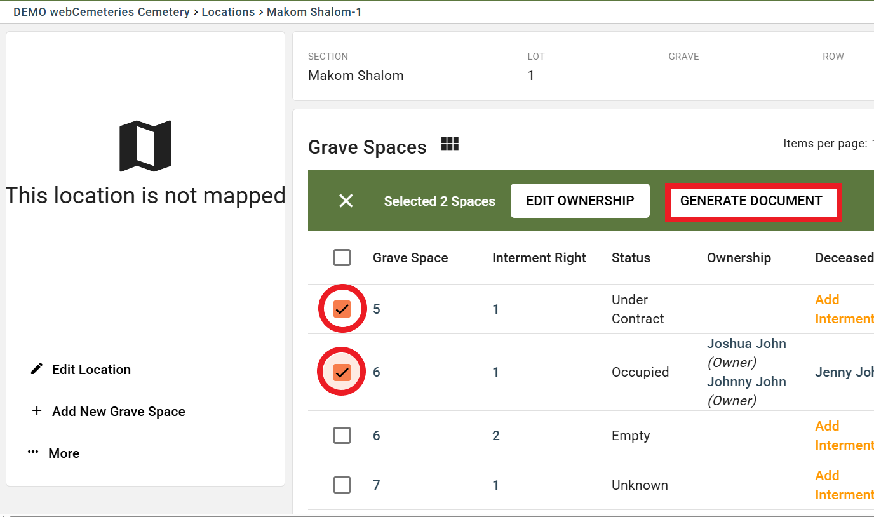The height and width of the screenshot is (517, 874).
Task: Click Makom Shalom-1 breadcrumb
Action: [314, 12]
